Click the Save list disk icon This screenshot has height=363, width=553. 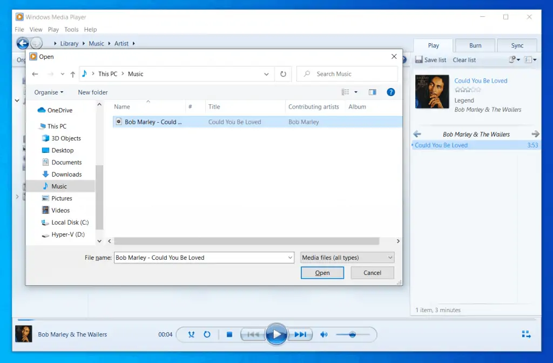pyautogui.click(x=419, y=59)
